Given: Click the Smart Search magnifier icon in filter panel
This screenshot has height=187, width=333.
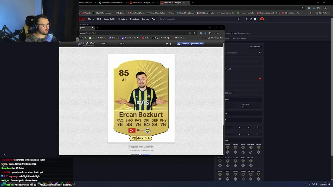Looking at the screenshot, I should 260,52.
